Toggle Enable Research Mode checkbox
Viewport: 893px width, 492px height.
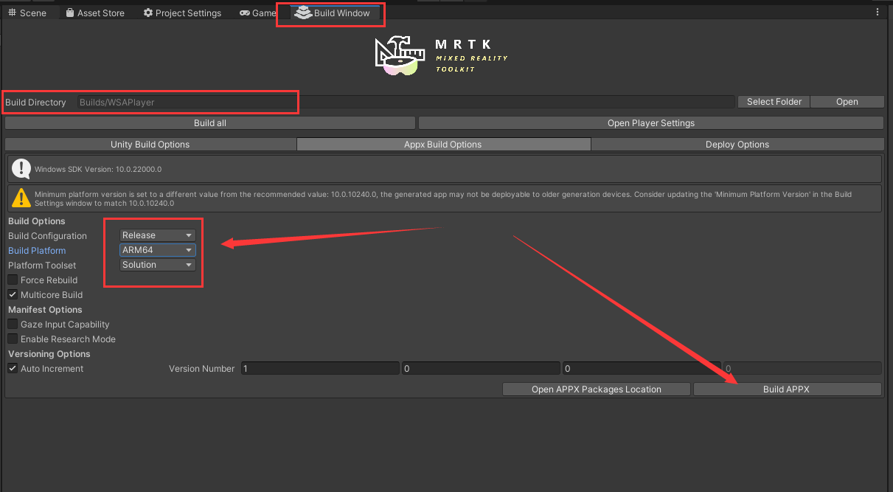pyautogui.click(x=13, y=339)
